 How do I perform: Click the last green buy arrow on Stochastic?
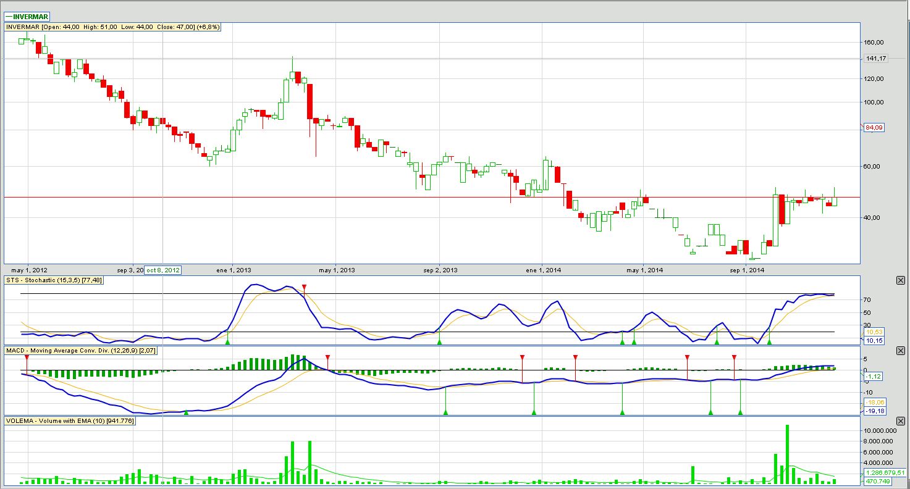coord(769,341)
